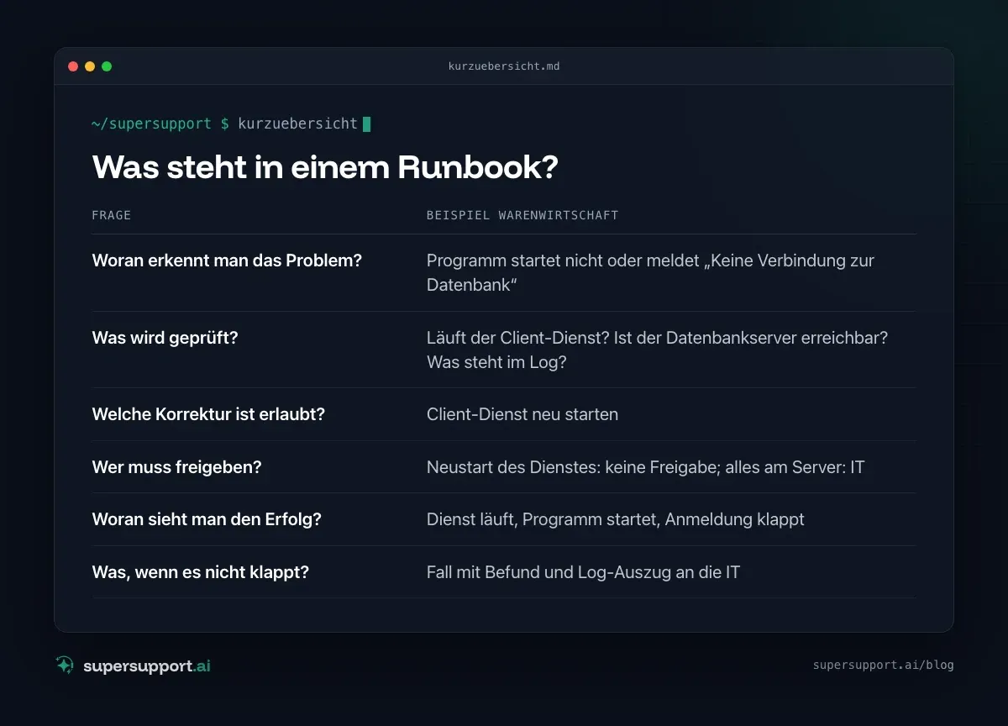Click the yellow minimize window dot
Image resolution: width=1008 pixels, height=726 pixels.
[90, 66]
